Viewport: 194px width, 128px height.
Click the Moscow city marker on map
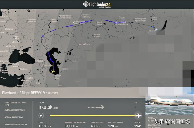click(x=28, y=21)
